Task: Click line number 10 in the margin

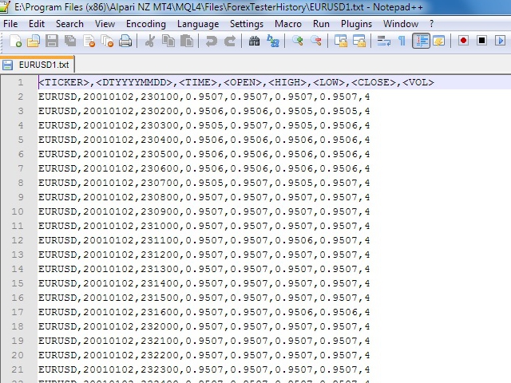Action: (18, 211)
